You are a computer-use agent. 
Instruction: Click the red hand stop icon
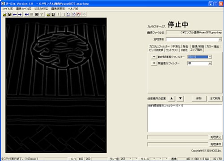[79, 14]
